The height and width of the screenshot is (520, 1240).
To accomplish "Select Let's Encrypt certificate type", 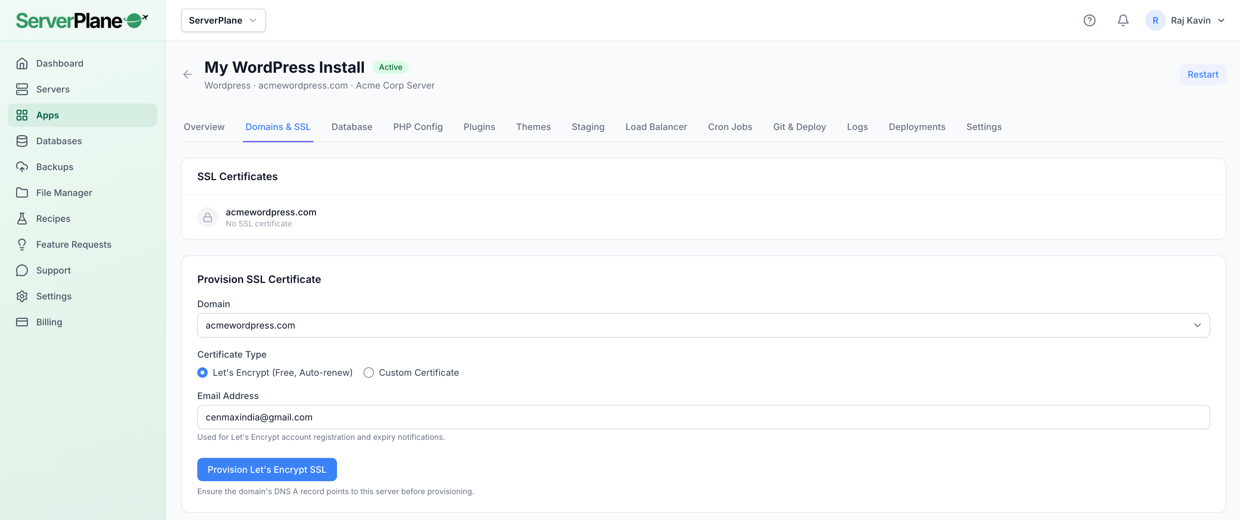I will click(x=203, y=373).
